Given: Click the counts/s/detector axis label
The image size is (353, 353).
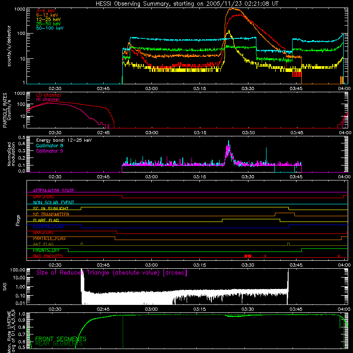Looking at the screenshot, I should click(9, 46).
